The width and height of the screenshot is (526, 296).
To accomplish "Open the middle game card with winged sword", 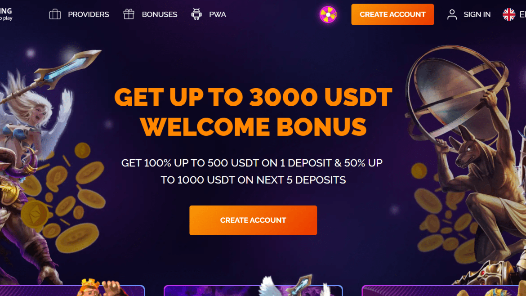I will 253,290.
